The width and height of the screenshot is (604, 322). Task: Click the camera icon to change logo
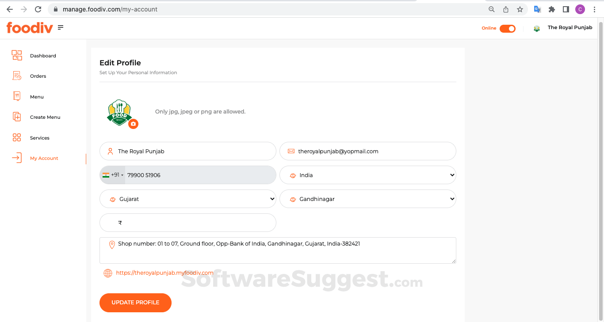(133, 124)
